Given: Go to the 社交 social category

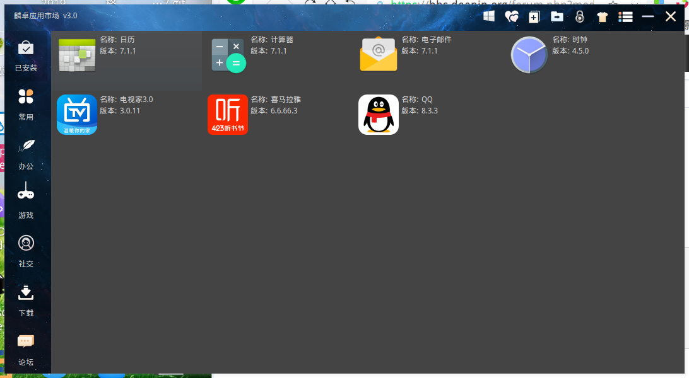Looking at the screenshot, I should pyautogui.click(x=26, y=252).
